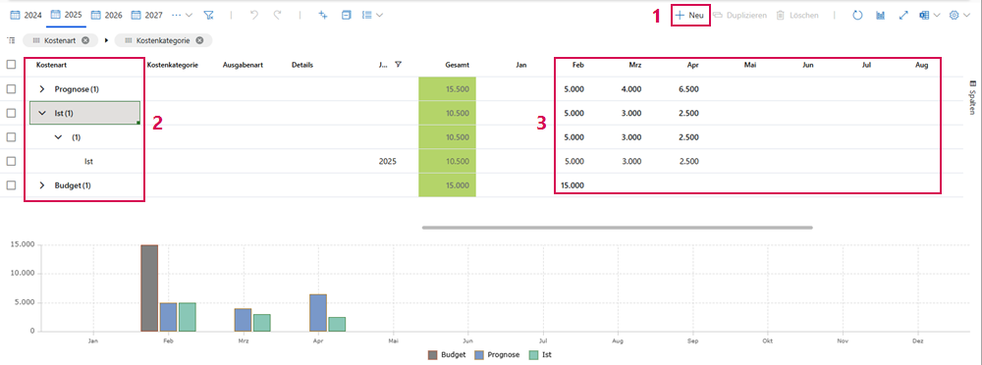This screenshot has height=365, width=982.
Task: Select the 2025 year tab
Action: click(x=67, y=15)
